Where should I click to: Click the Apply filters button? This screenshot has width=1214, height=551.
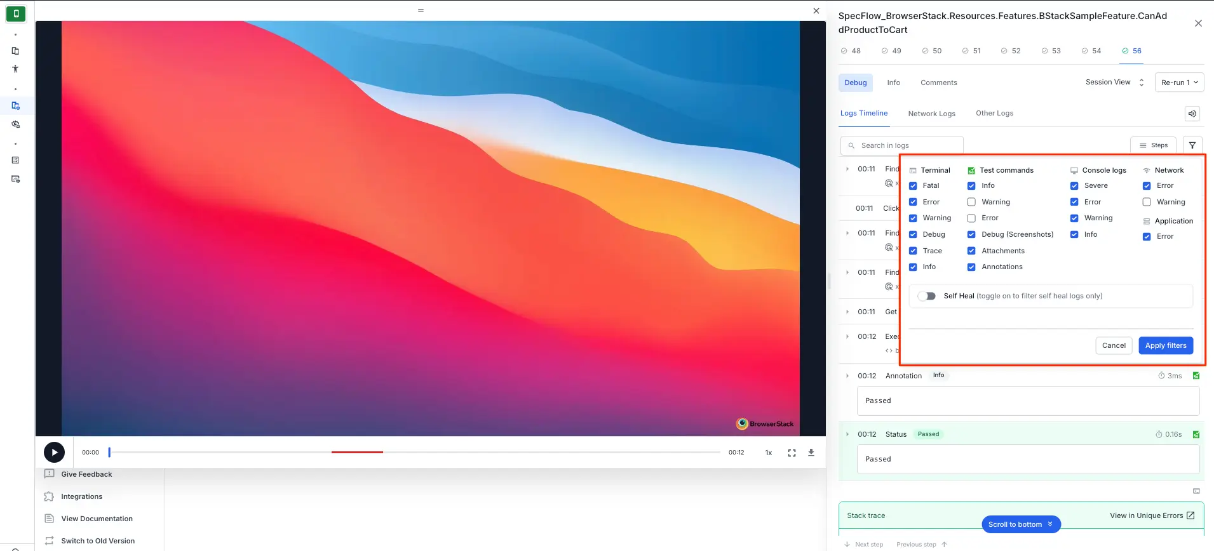(1165, 345)
